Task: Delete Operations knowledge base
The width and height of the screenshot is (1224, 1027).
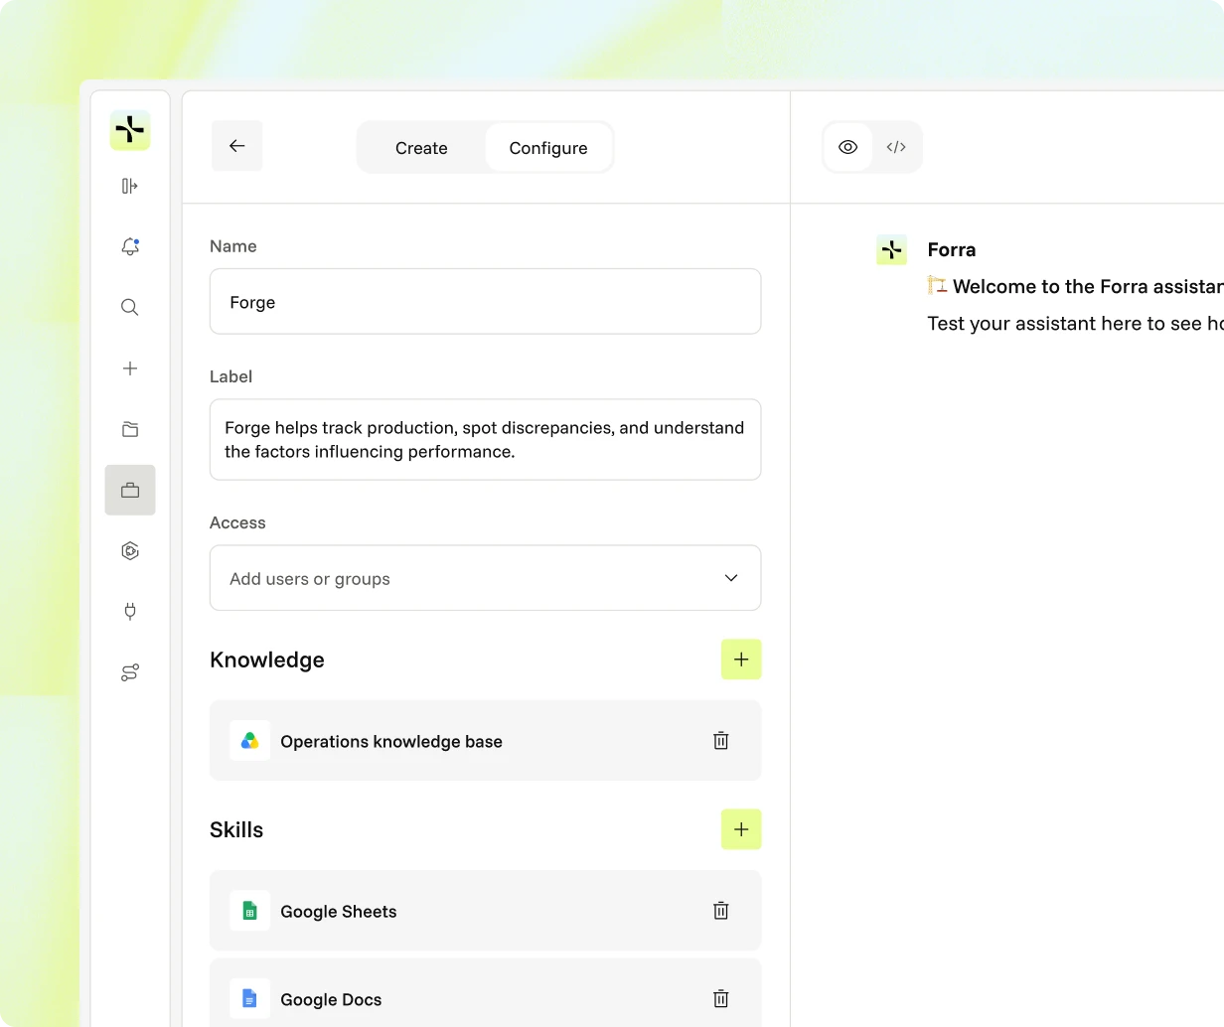Action: click(721, 741)
